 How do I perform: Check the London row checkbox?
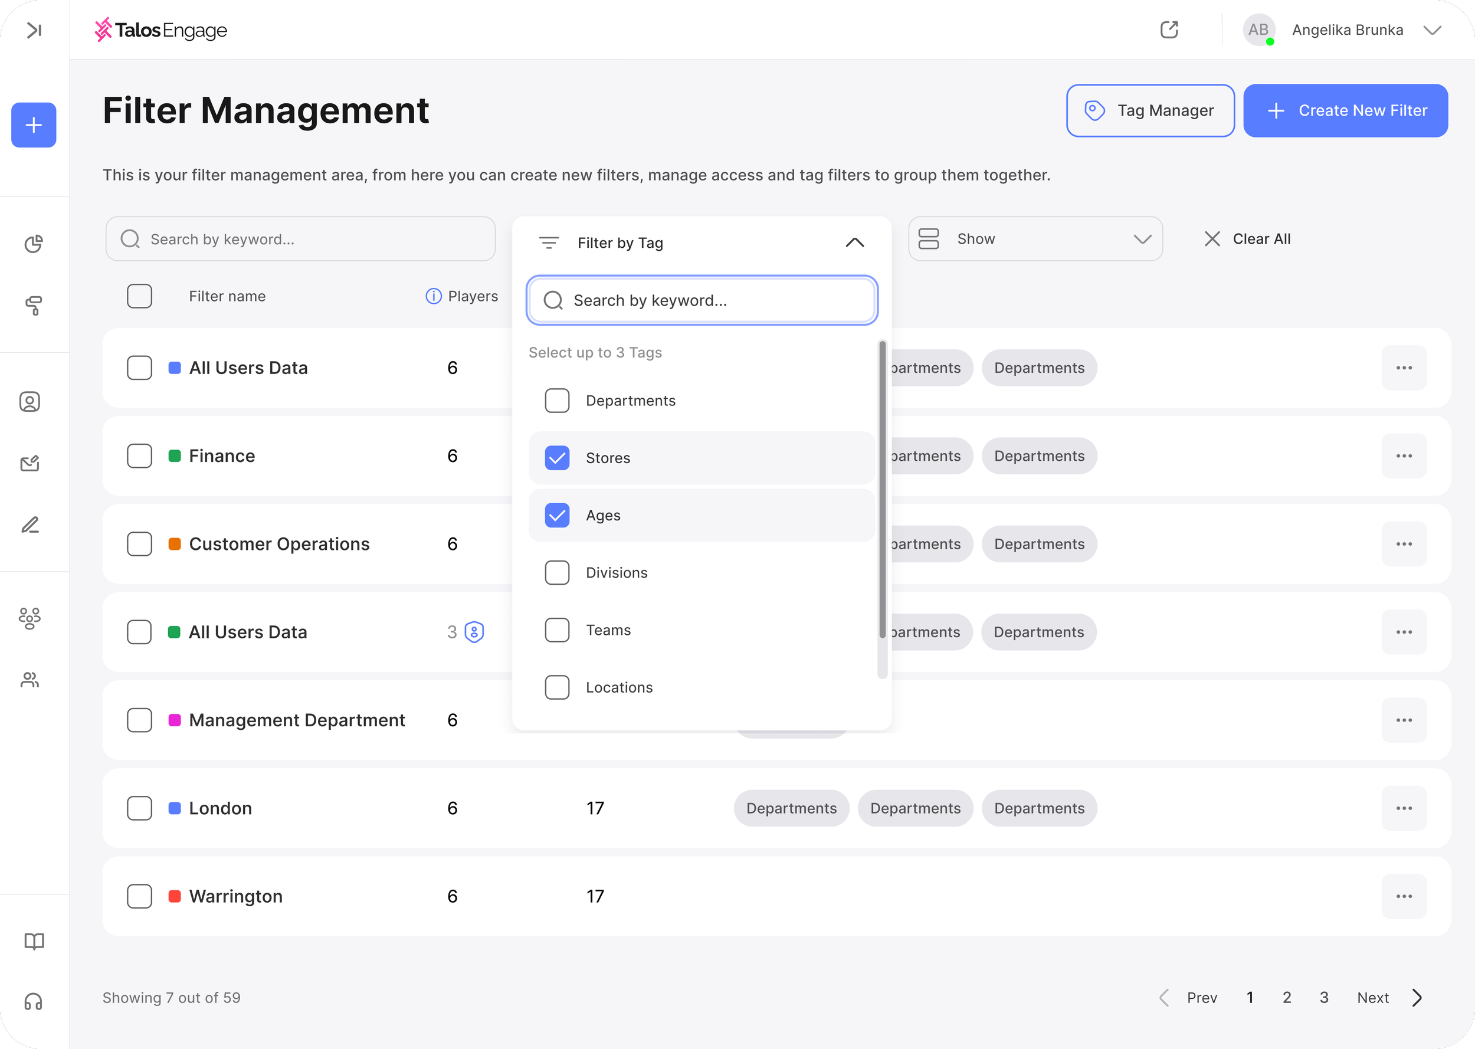point(139,808)
